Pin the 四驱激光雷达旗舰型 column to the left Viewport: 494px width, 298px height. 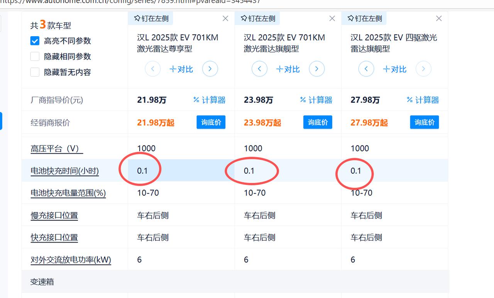(364, 18)
